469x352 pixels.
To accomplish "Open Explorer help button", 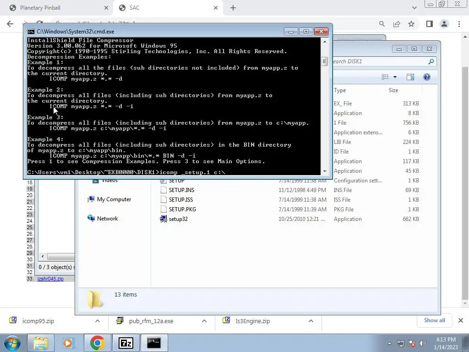I will pos(427,77).
